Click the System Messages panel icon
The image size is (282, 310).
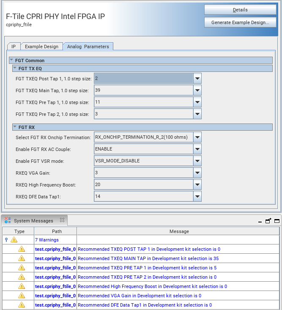click(8, 220)
